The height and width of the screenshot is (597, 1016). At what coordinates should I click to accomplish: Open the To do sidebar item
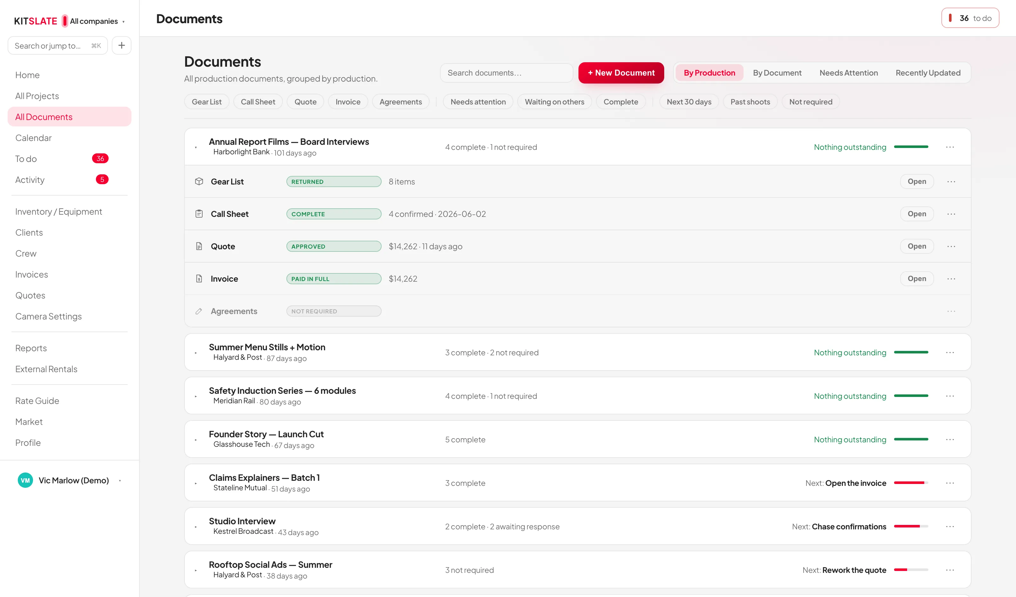pyautogui.click(x=69, y=159)
